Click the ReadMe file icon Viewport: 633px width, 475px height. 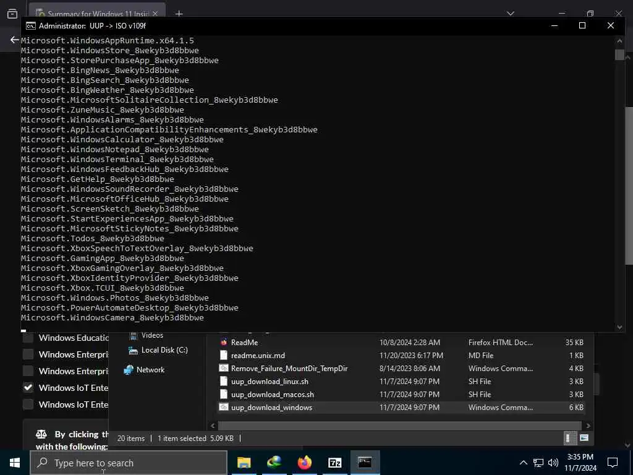pos(224,343)
